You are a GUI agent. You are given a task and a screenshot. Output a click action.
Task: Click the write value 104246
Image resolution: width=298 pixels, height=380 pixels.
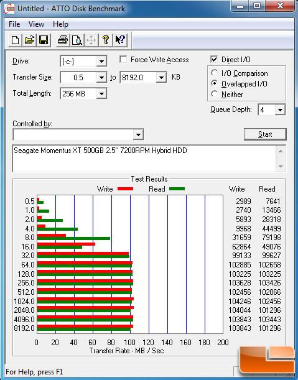(240, 301)
